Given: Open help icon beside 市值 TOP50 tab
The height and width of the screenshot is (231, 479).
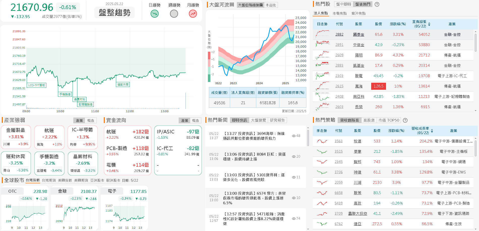Looking at the screenshot, I should point(405,120).
